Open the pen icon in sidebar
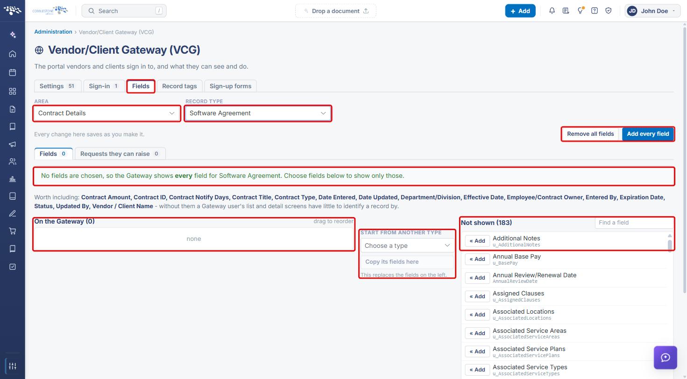The height and width of the screenshot is (379, 687). [x=13, y=214]
